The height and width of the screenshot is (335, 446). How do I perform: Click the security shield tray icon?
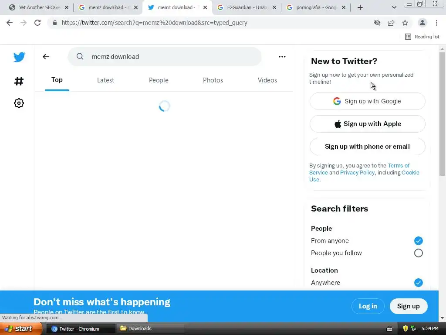pyautogui.click(x=405, y=328)
